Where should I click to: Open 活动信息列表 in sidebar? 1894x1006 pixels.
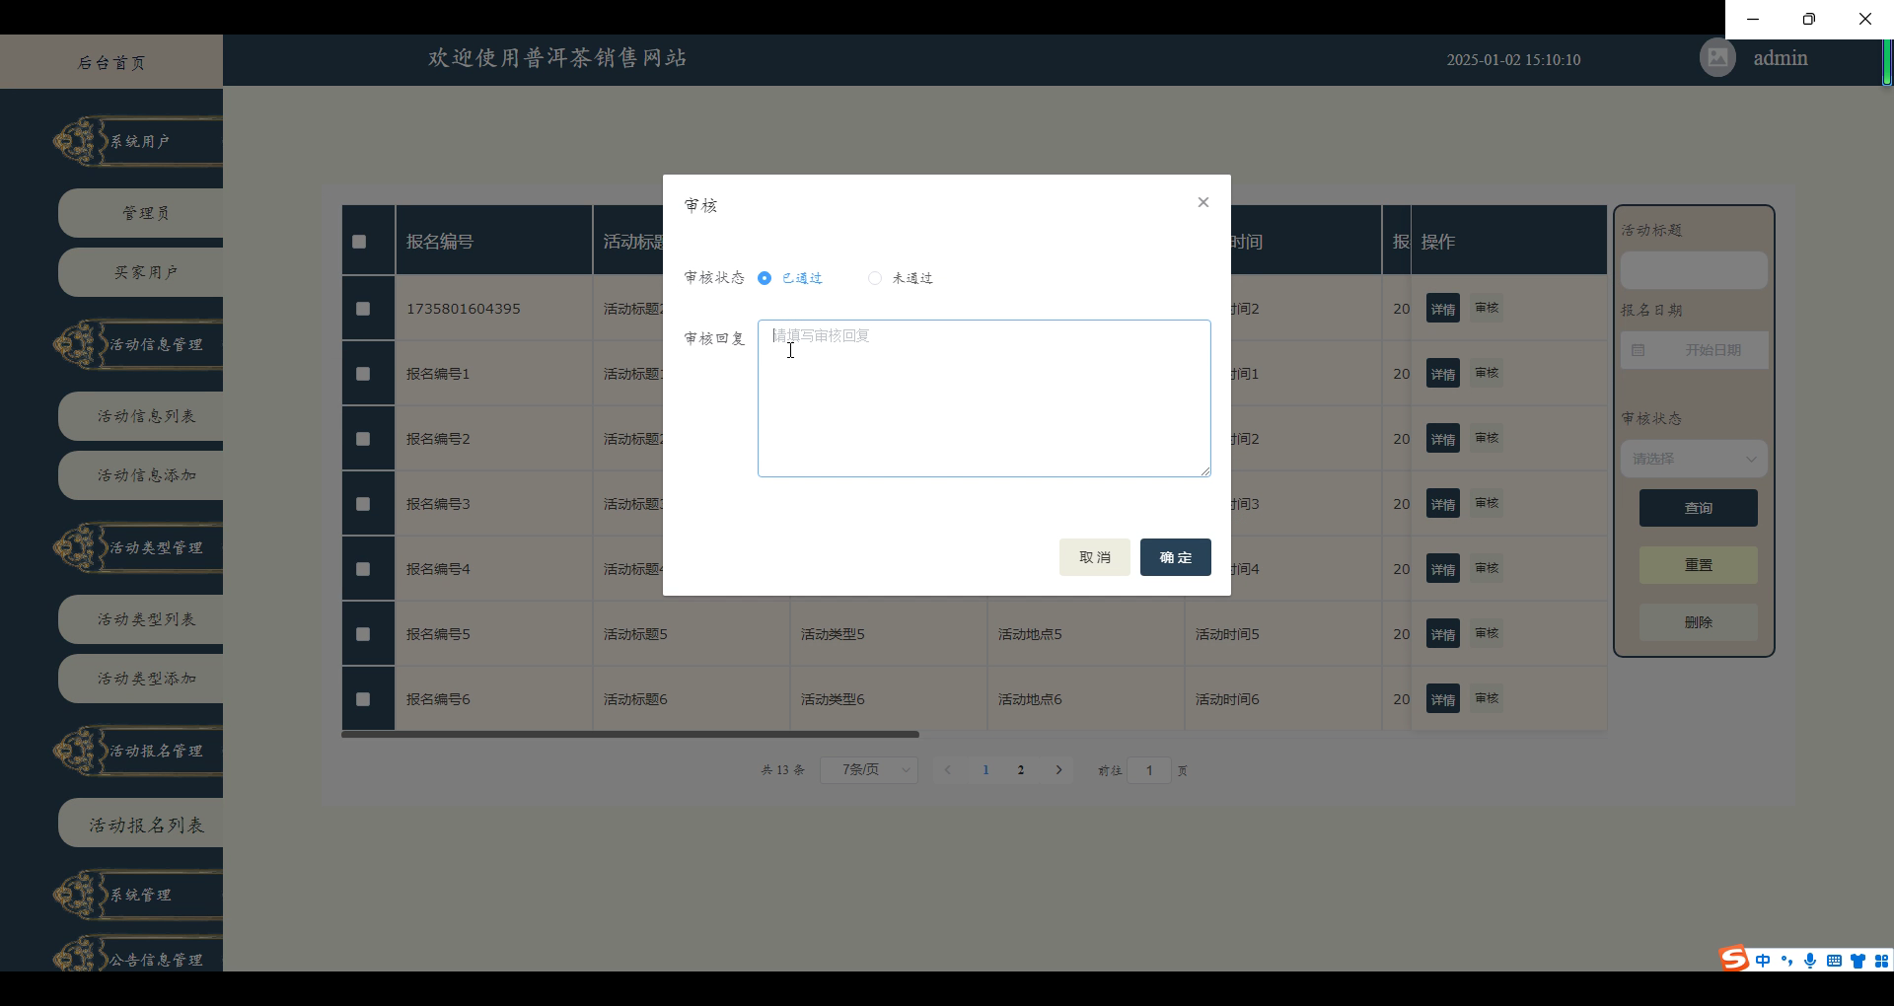coord(141,416)
